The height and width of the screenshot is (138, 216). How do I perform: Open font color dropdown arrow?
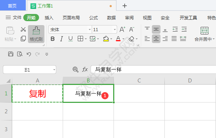123,39
